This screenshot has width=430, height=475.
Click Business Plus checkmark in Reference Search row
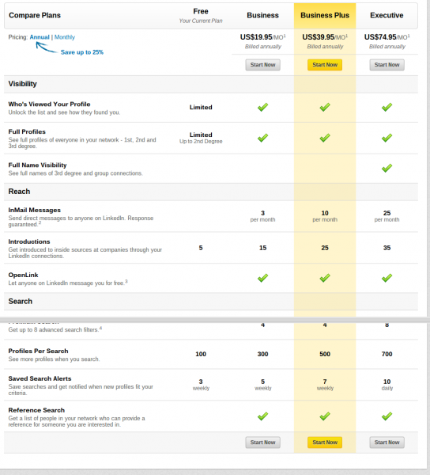(325, 416)
